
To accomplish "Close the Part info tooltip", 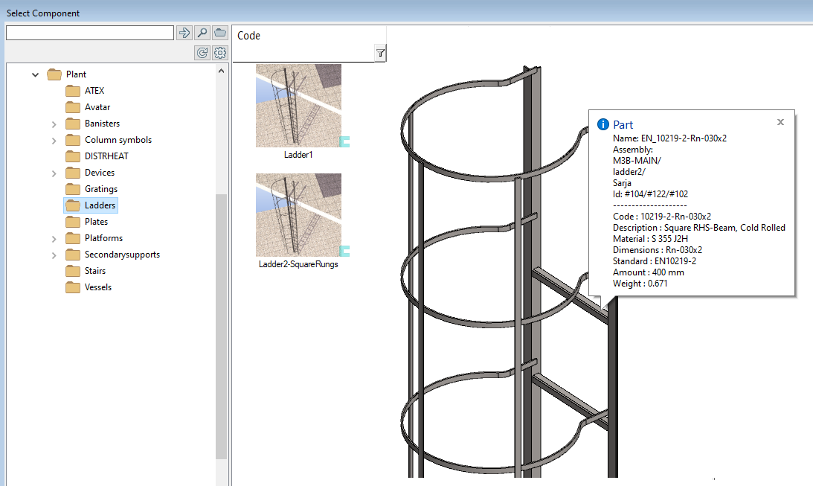I will 780,122.
